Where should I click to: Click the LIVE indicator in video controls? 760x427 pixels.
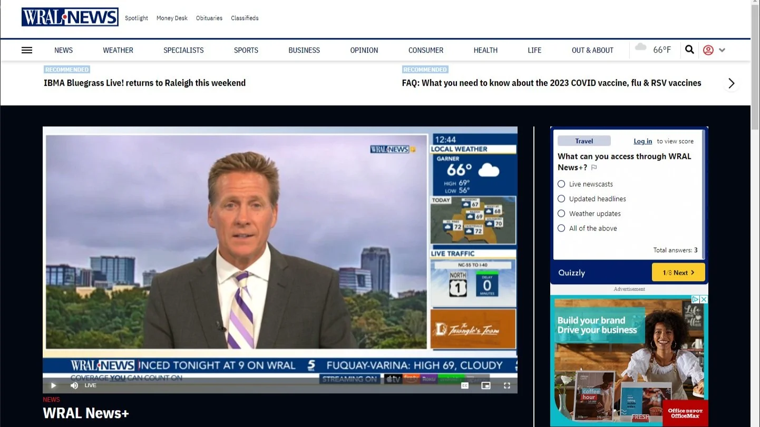pyautogui.click(x=91, y=385)
